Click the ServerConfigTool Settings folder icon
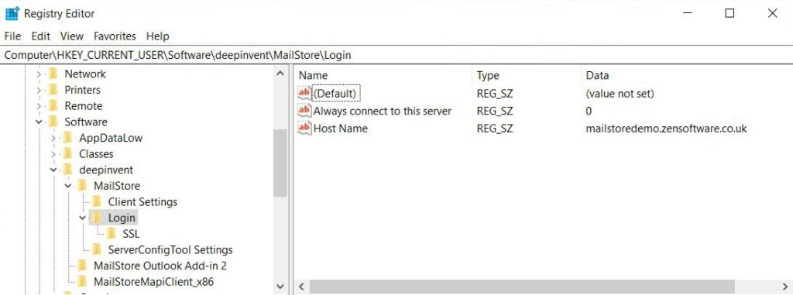Viewport: 793px width, 295px height. point(97,249)
